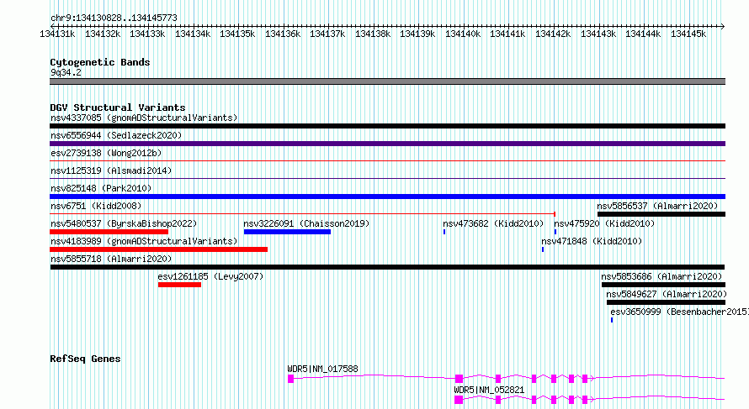Click the 134138k ruler tick label
This screenshot has height=409, width=749.
[373, 34]
